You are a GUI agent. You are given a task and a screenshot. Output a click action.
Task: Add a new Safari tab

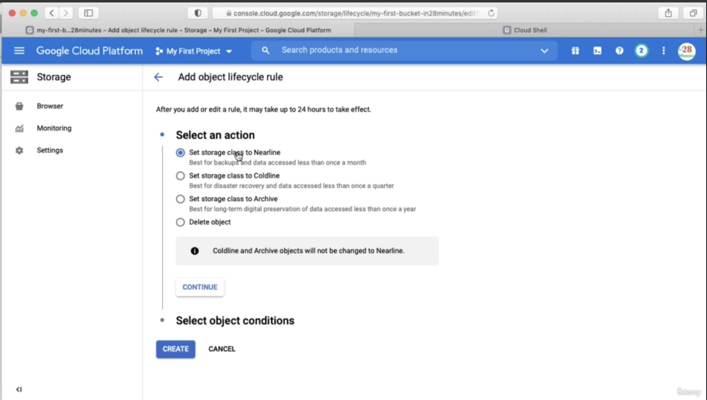pyautogui.click(x=701, y=30)
